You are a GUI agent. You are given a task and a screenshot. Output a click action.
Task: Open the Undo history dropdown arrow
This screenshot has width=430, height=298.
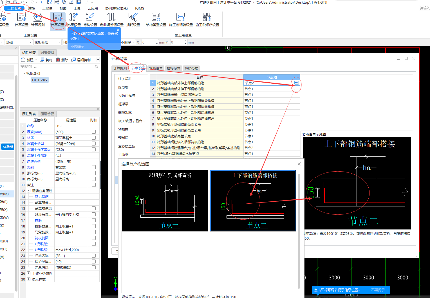pos(26,2)
